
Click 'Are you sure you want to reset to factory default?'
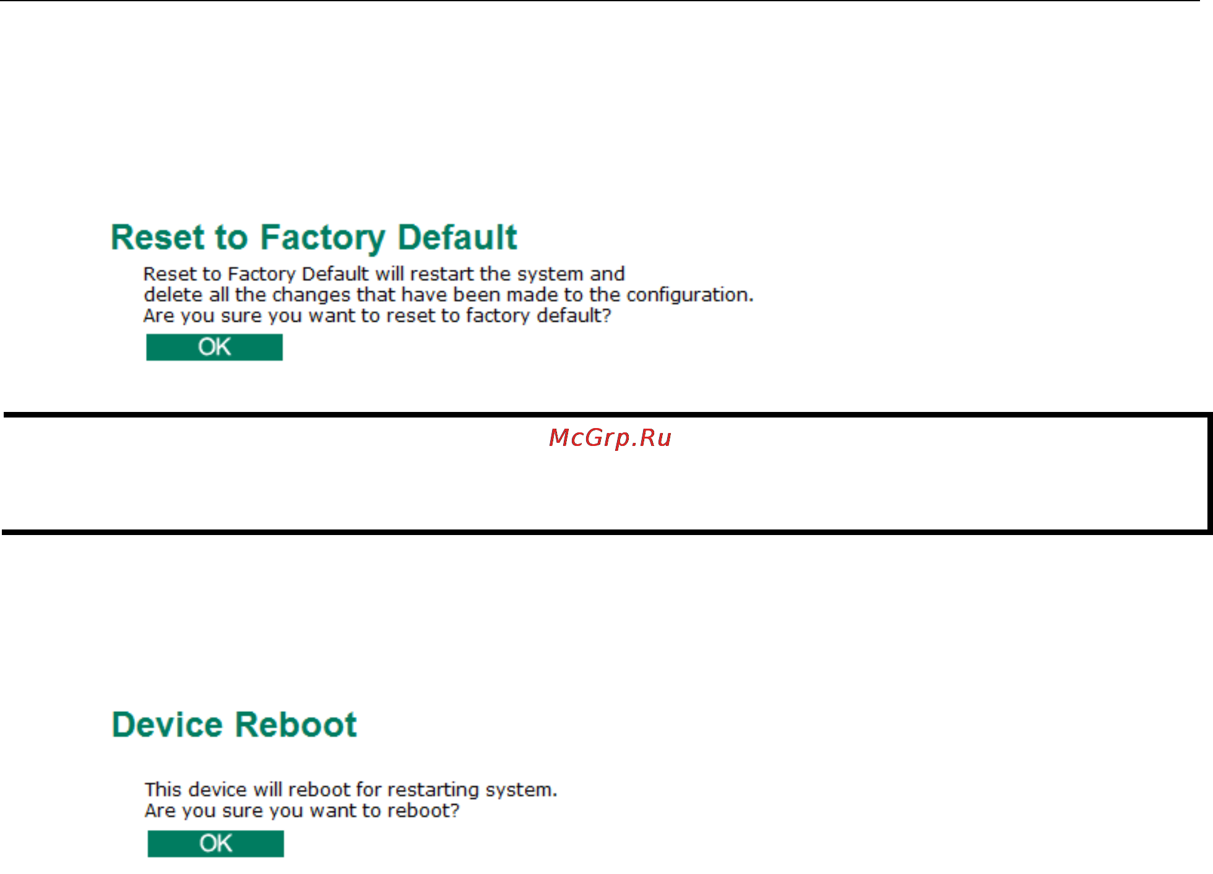point(378,316)
